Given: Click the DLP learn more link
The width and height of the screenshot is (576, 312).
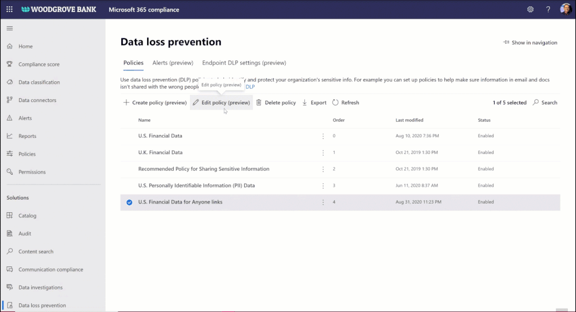Looking at the screenshot, I should point(250,87).
